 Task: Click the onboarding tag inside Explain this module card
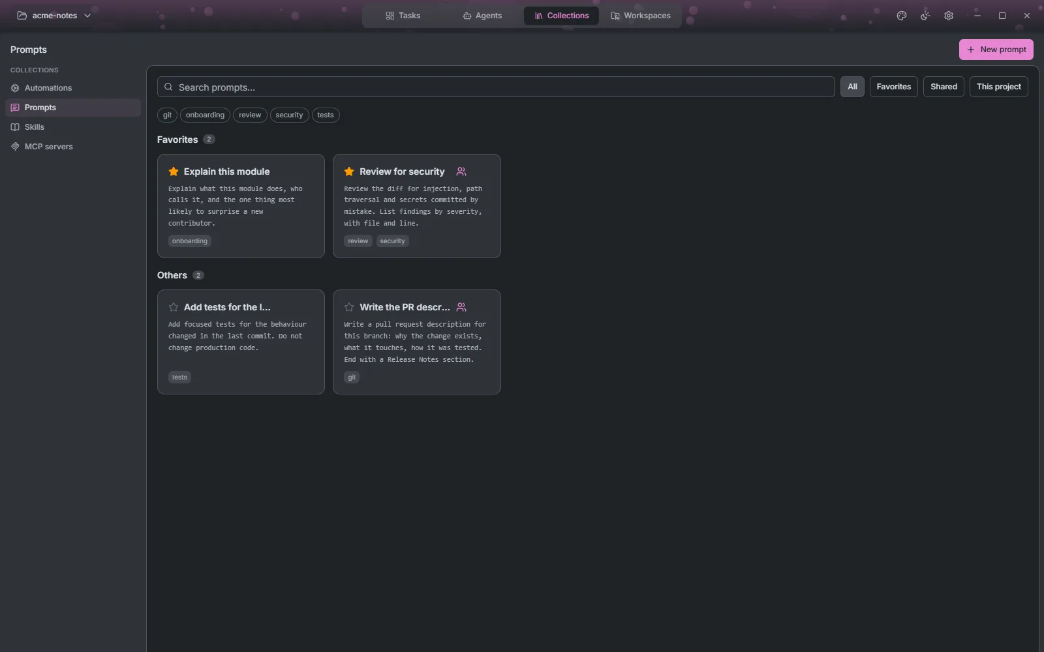(190, 241)
